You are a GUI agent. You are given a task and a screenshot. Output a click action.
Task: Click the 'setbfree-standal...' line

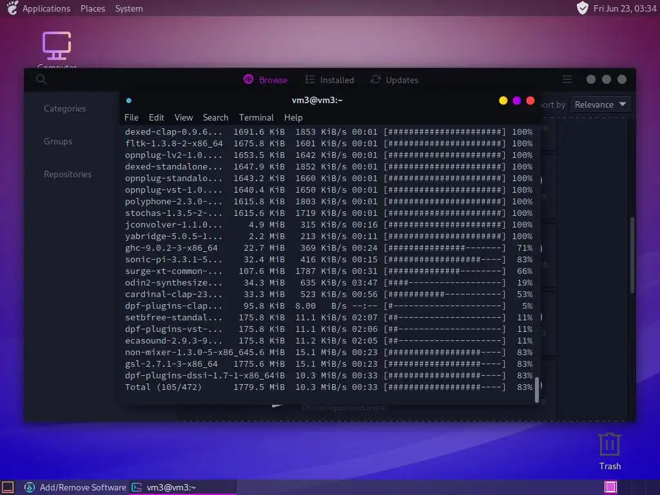coord(328,317)
